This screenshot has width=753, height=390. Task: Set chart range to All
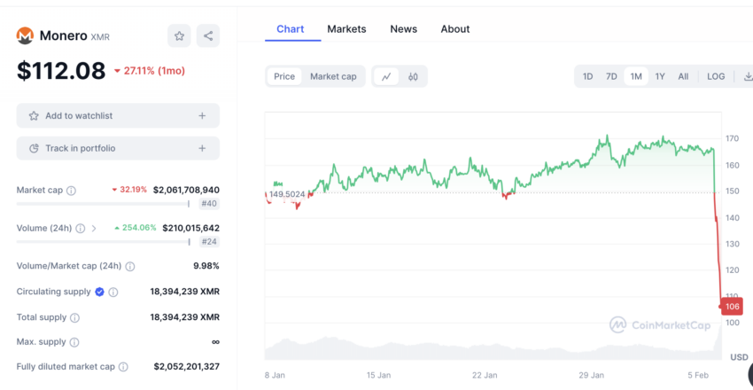pyautogui.click(x=683, y=76)
